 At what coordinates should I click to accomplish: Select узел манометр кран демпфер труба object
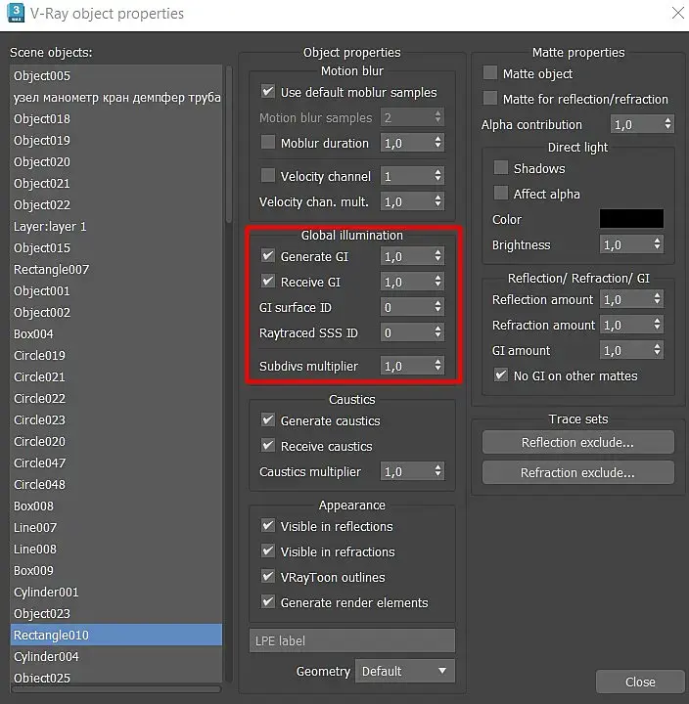click(x=115, y=98)
